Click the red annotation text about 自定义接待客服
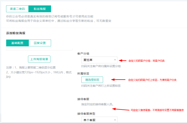The width and height of the screenshot is (187, 123). click(157, 110)
